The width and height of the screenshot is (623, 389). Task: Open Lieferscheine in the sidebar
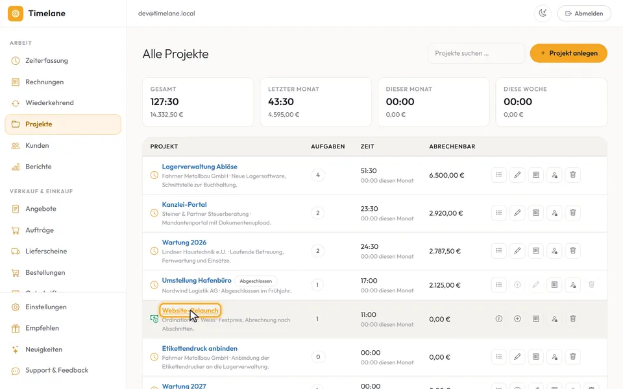tap(63, 252)
